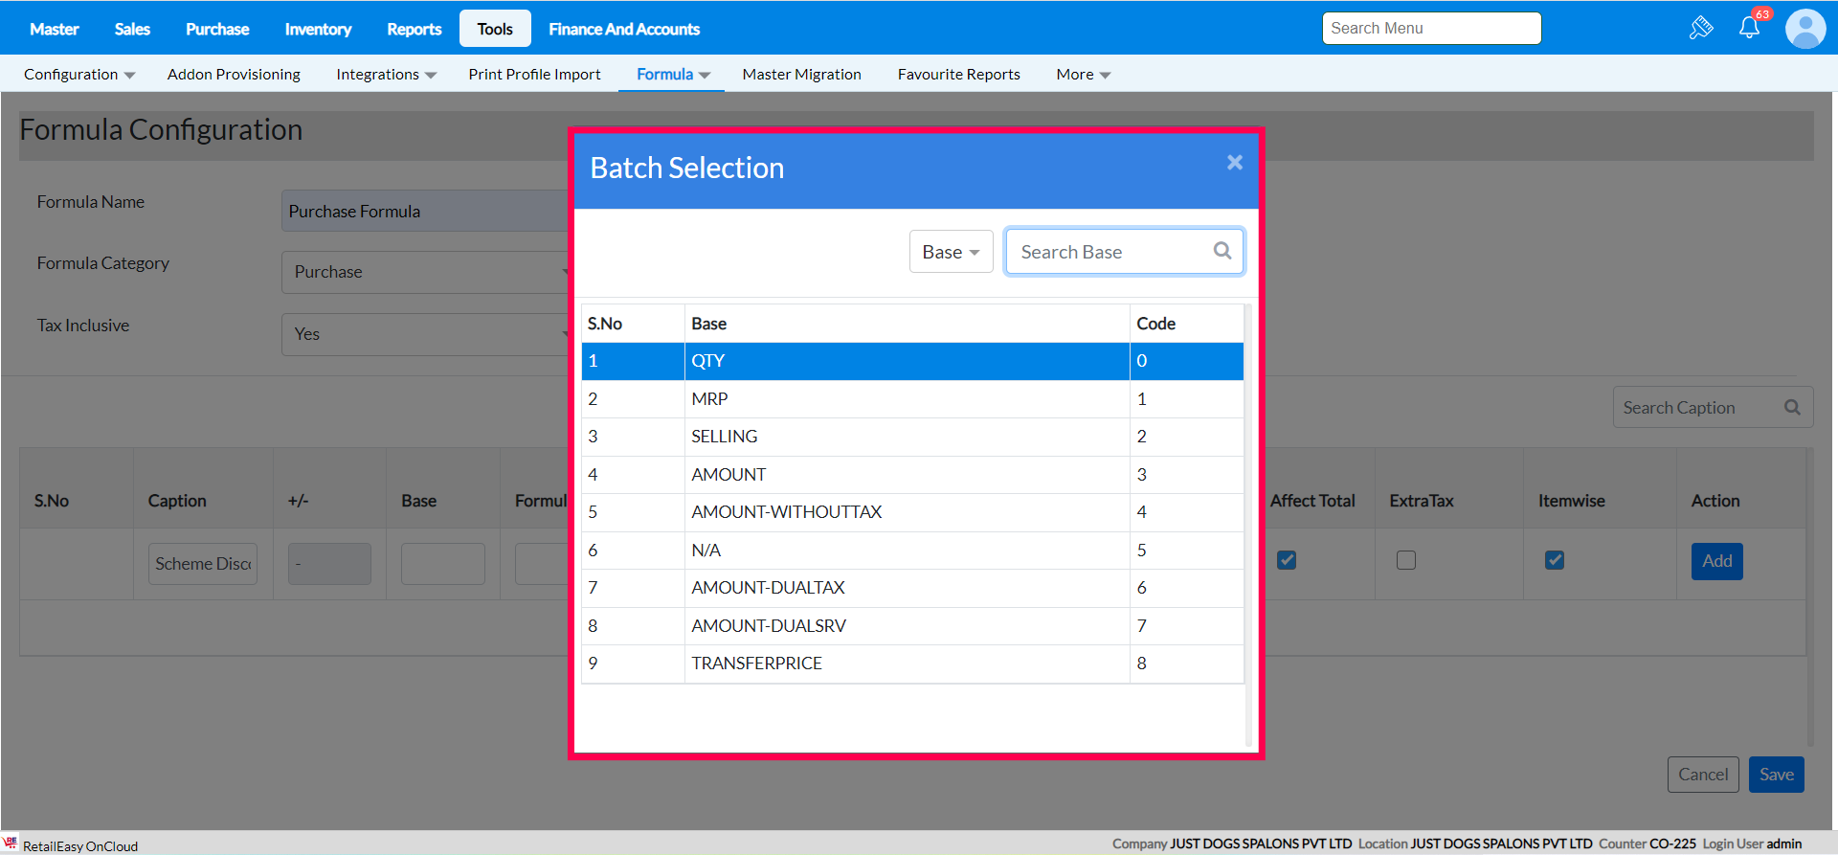
Task: Click the Add button
Action: (1716, 561)
